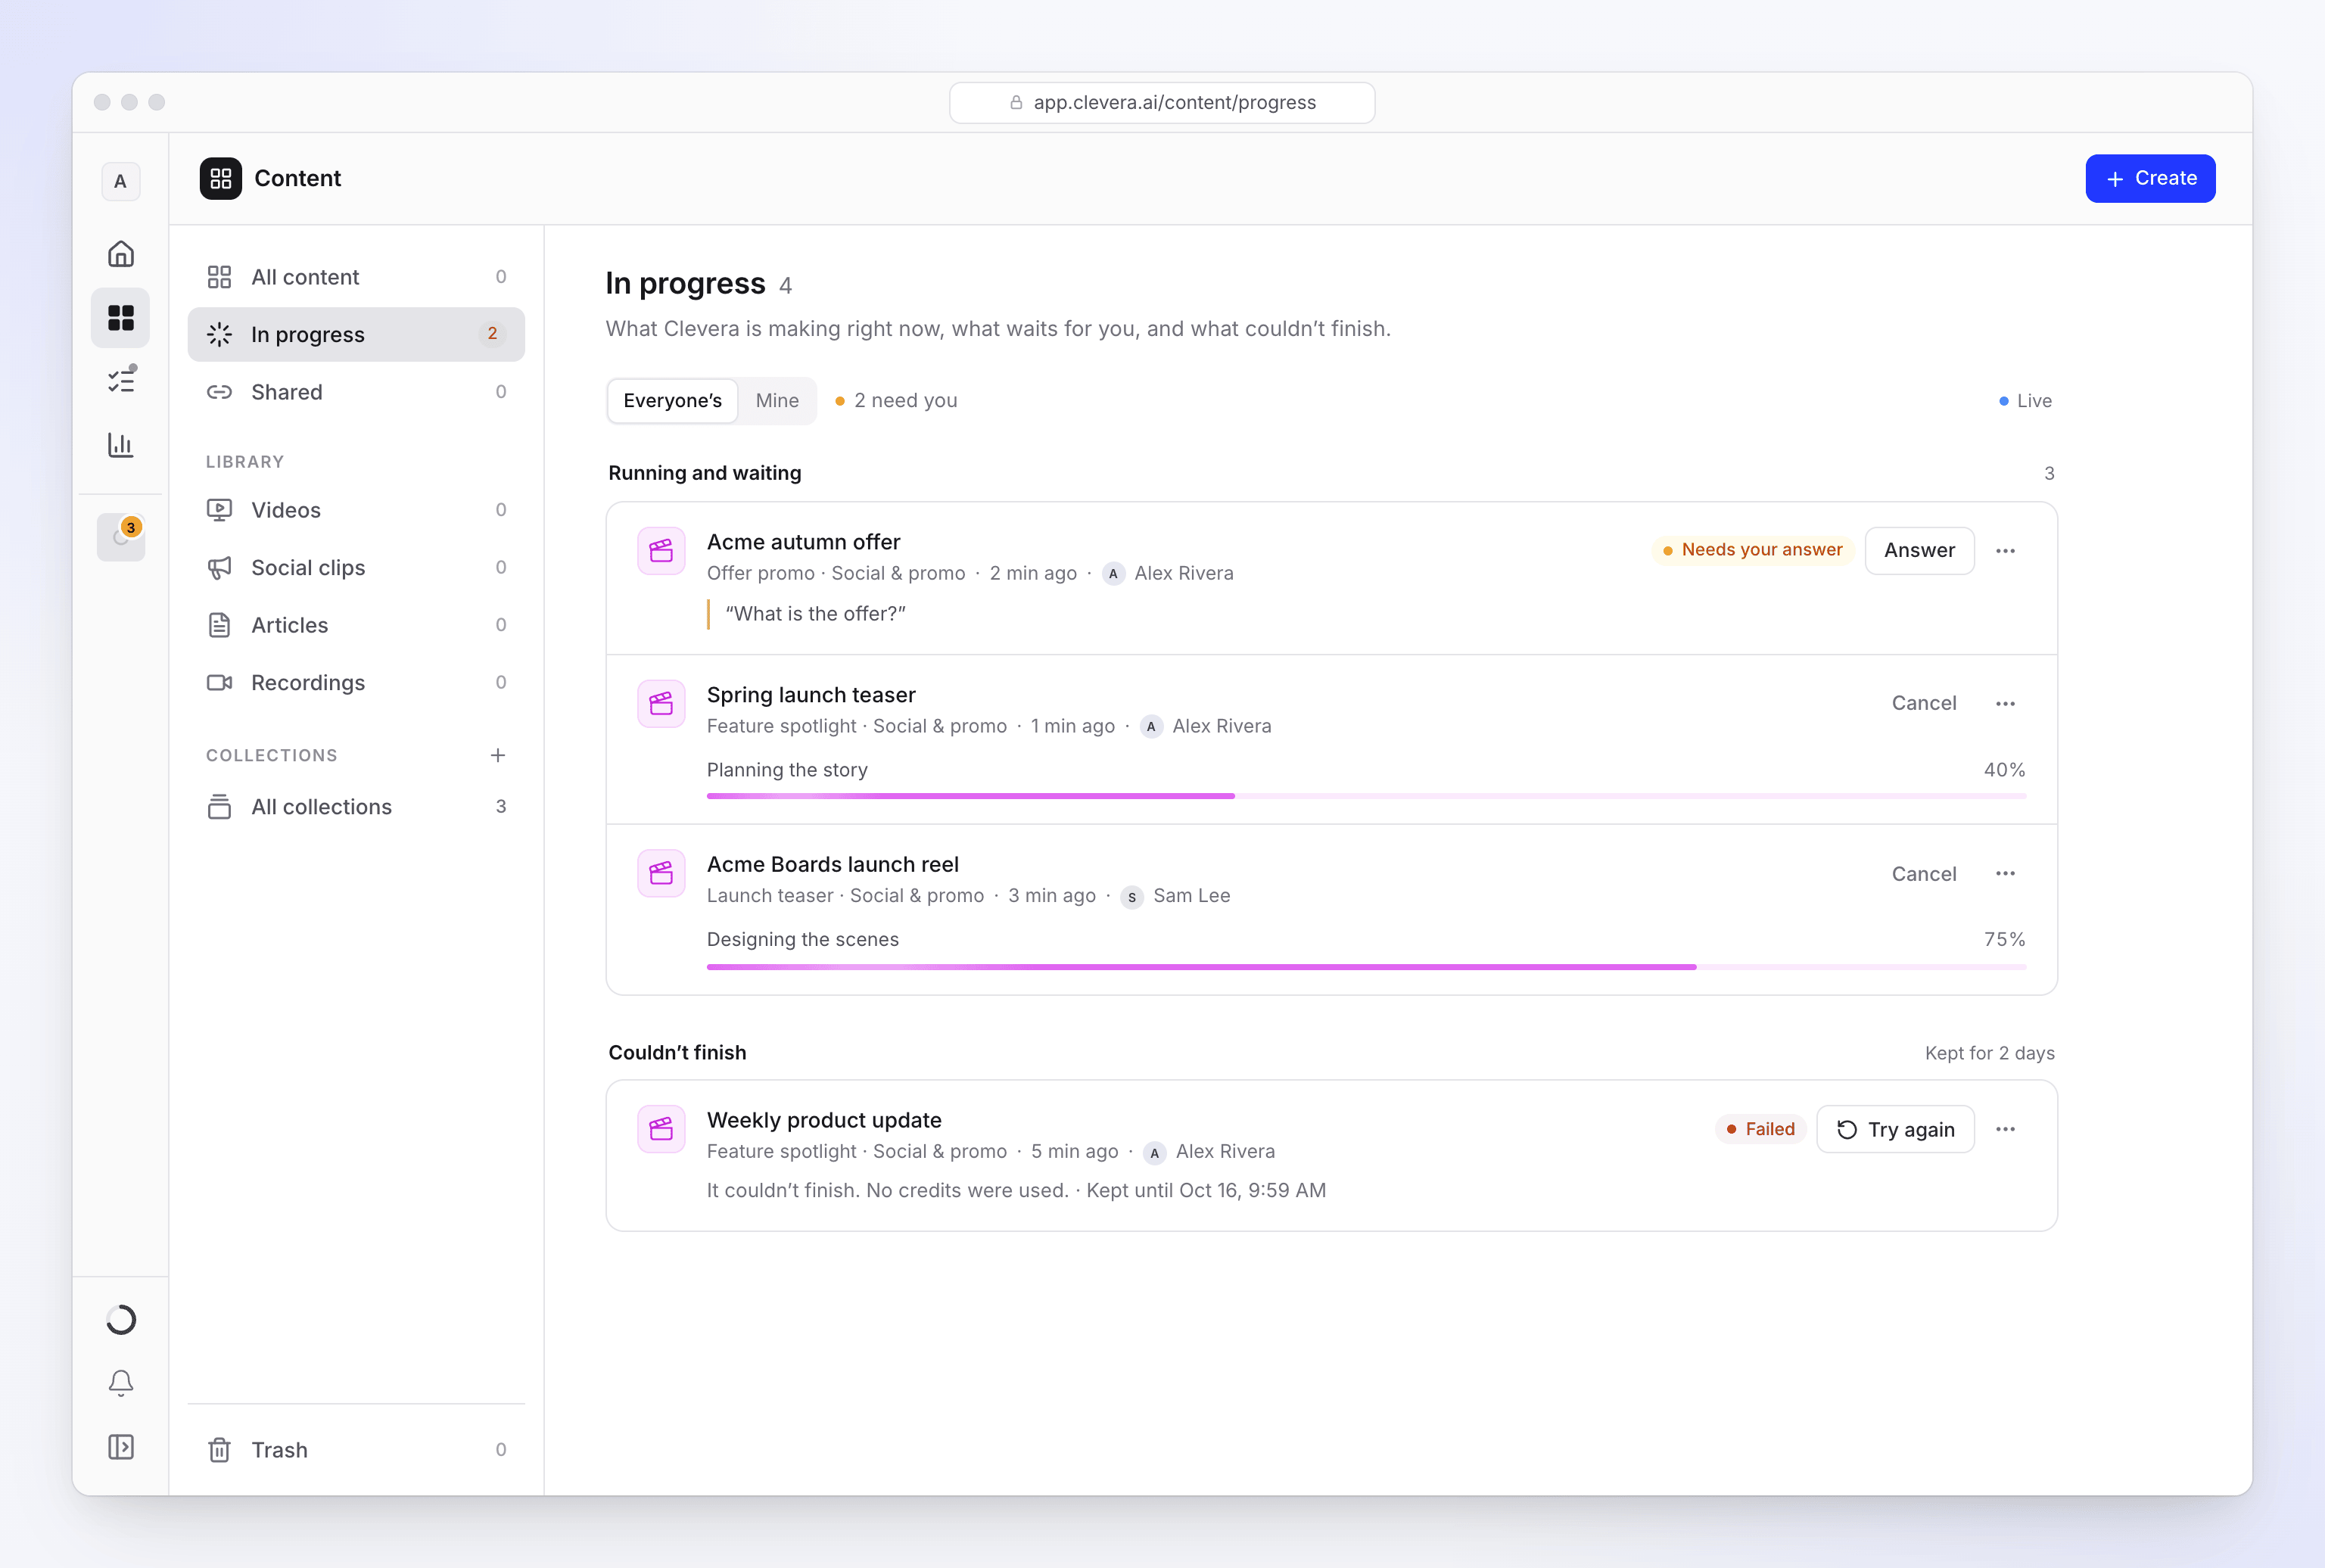Click the clapperboard icon of Acme autumn offer
The width and height of the screenshot is (2325, 1568).
point(661,551)
